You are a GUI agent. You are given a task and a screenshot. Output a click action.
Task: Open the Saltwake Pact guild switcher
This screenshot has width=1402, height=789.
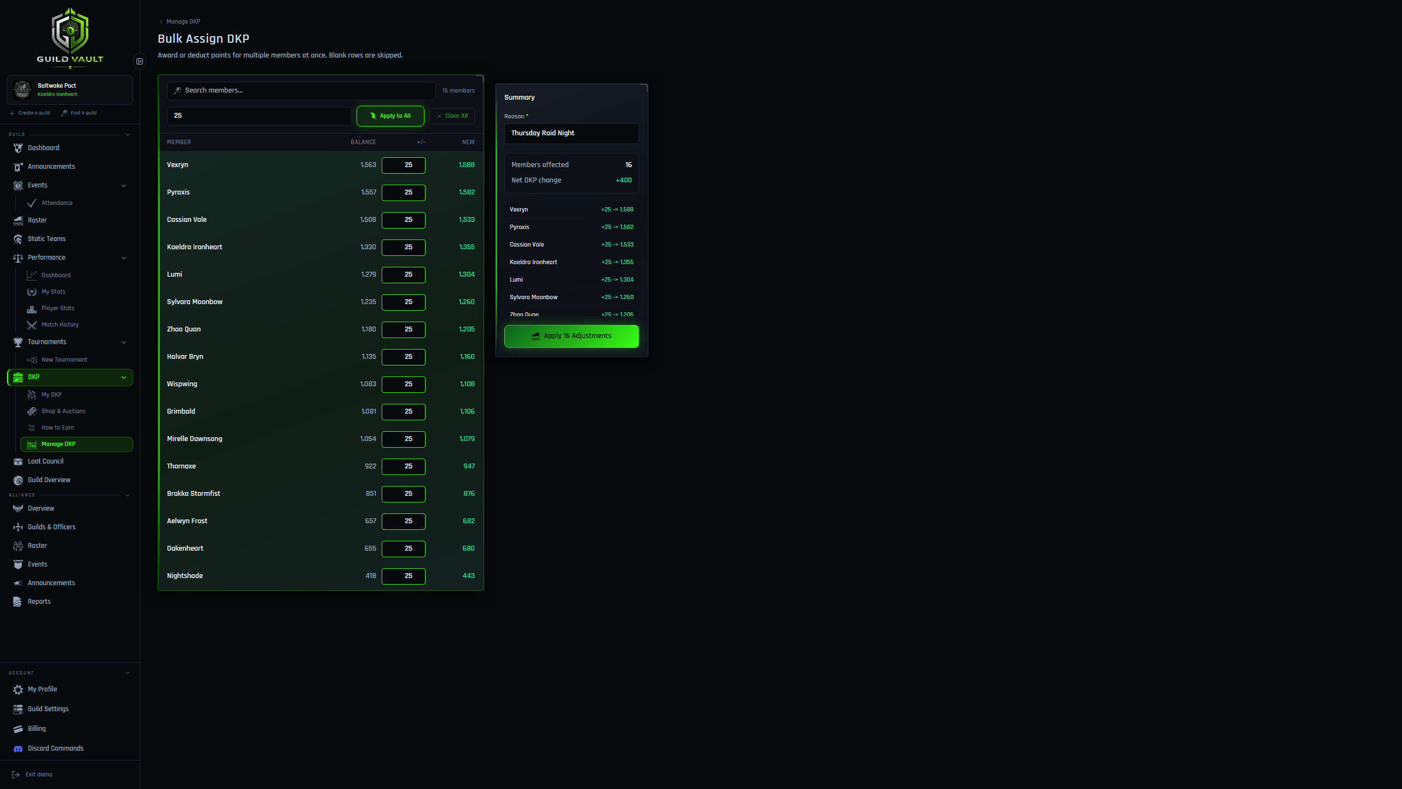tap(70, 90)
